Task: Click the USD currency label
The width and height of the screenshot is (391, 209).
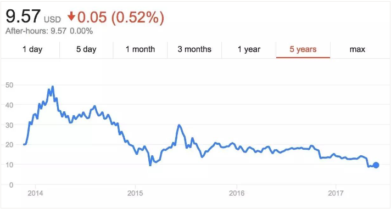Action: (x=52, y=19)
